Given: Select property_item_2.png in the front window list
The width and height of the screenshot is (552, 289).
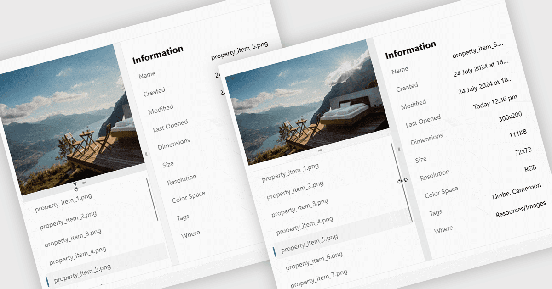Looking at the screenshot, I should pos(295,190).
